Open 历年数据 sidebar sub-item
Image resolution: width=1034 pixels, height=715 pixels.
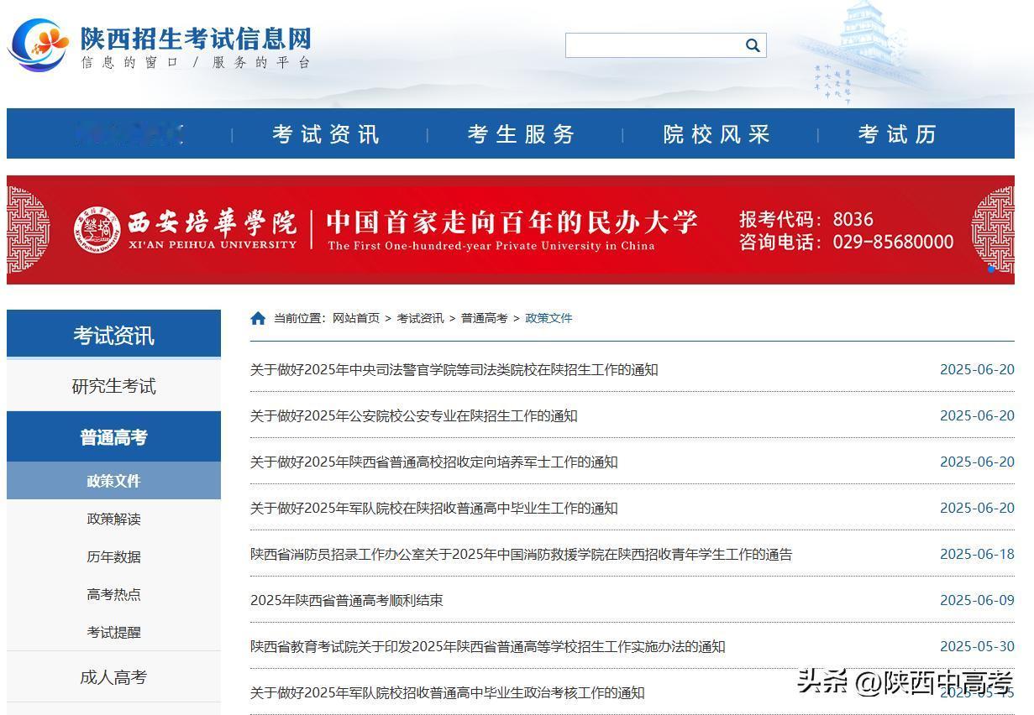click(113, 556)
